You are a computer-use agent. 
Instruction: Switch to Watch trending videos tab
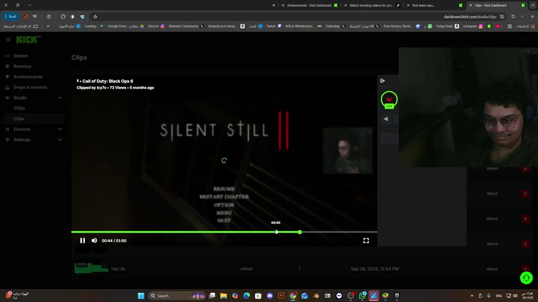click(x=371, y=5)
